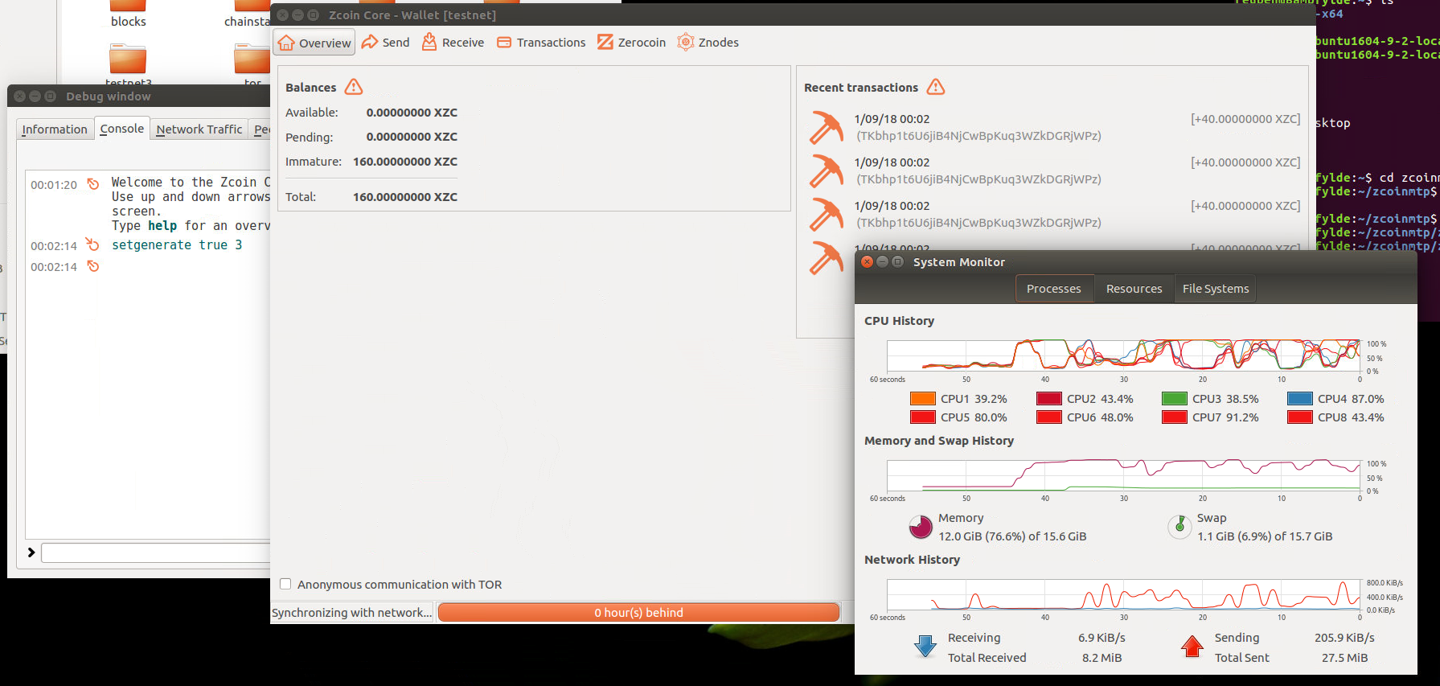
Task: Close the System Monitor window
Action: [867, 261]
